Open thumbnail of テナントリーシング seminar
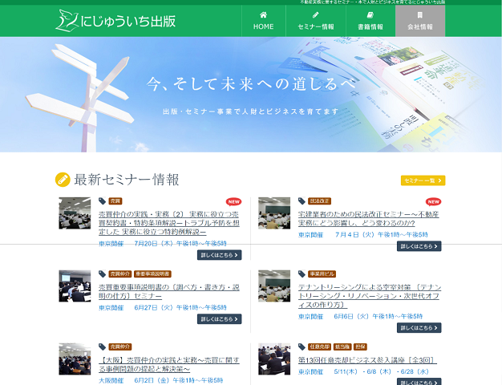 point(274,286)
